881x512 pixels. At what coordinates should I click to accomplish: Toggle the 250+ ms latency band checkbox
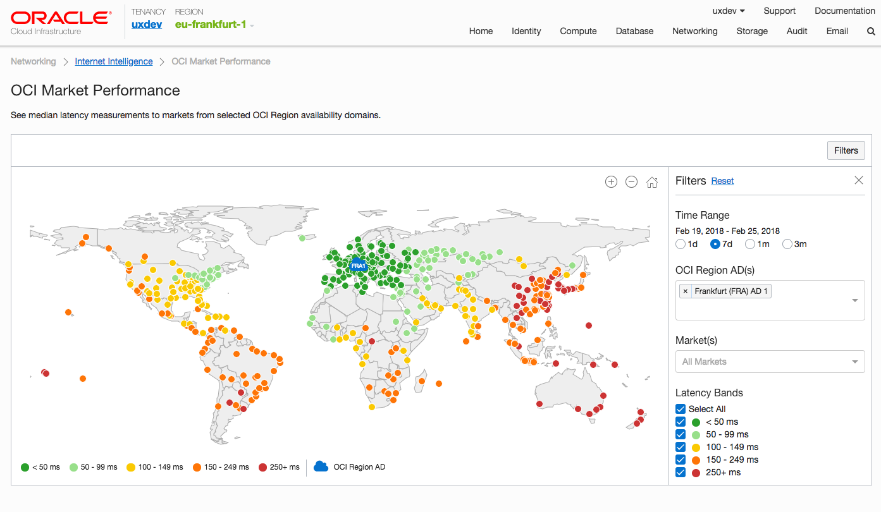681,472
